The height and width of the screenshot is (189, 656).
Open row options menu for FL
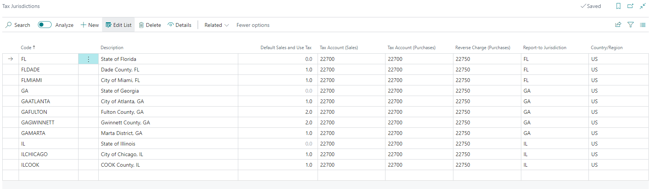[88, 59]
